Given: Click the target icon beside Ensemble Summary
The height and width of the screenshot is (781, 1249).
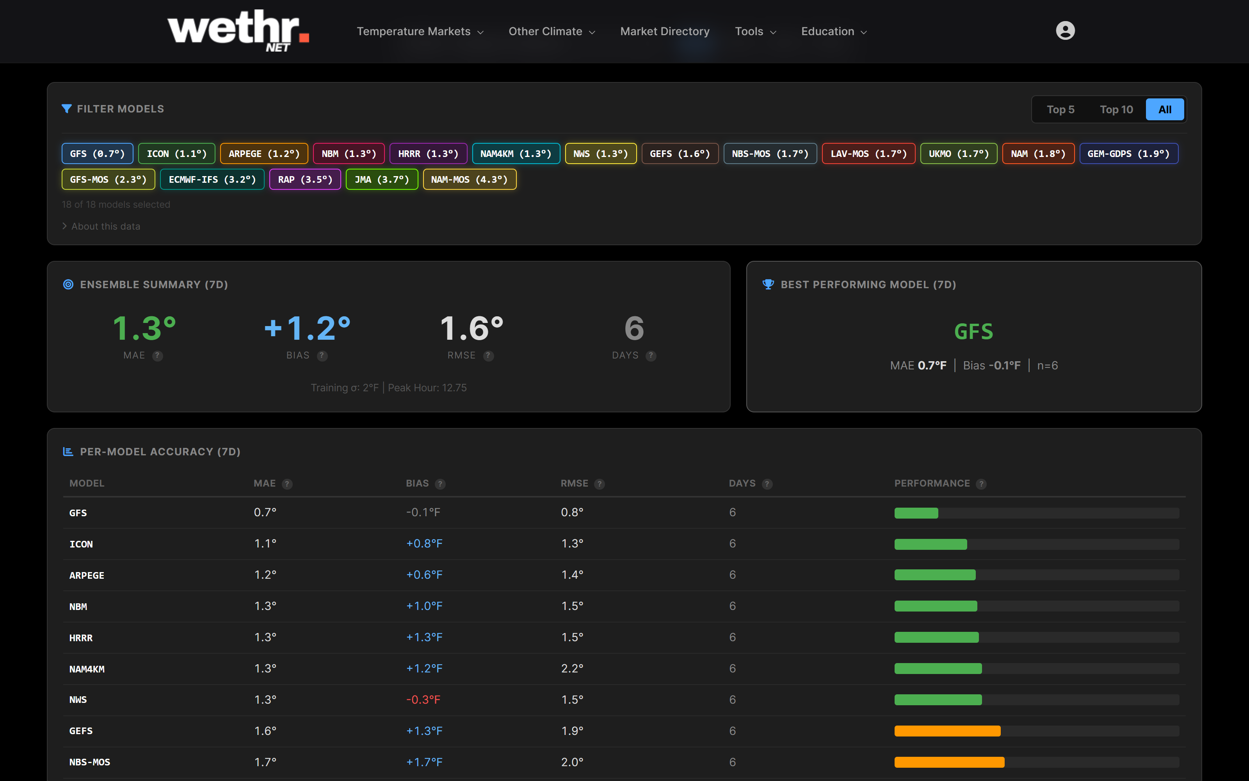Looking at the screenshot, I should coord(68,284).
